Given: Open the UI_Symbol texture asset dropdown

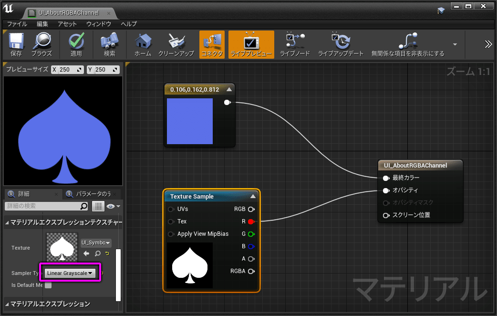Looking at the screenshot, I should pyautogui.click(x=96, y=242).
